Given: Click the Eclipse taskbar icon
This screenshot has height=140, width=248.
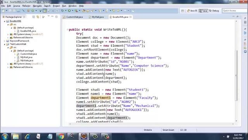Looking at the screenshot, I should pyautogui.click(x=84, y=136).
